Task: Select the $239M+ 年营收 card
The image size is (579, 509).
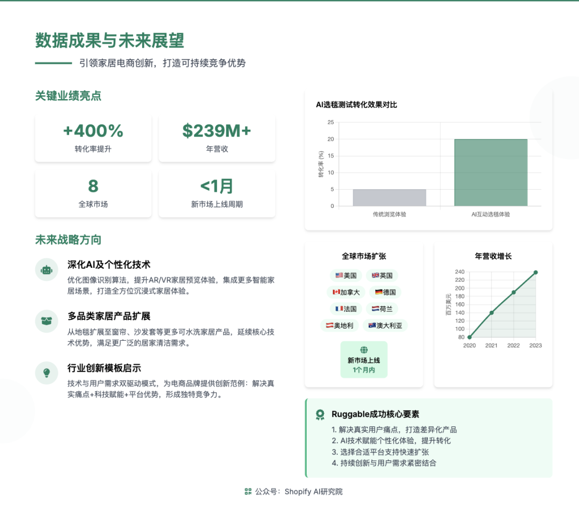Action: click(217, 138)
